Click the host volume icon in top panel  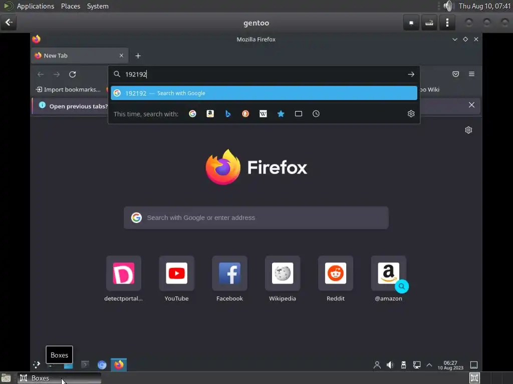point(448,6)
